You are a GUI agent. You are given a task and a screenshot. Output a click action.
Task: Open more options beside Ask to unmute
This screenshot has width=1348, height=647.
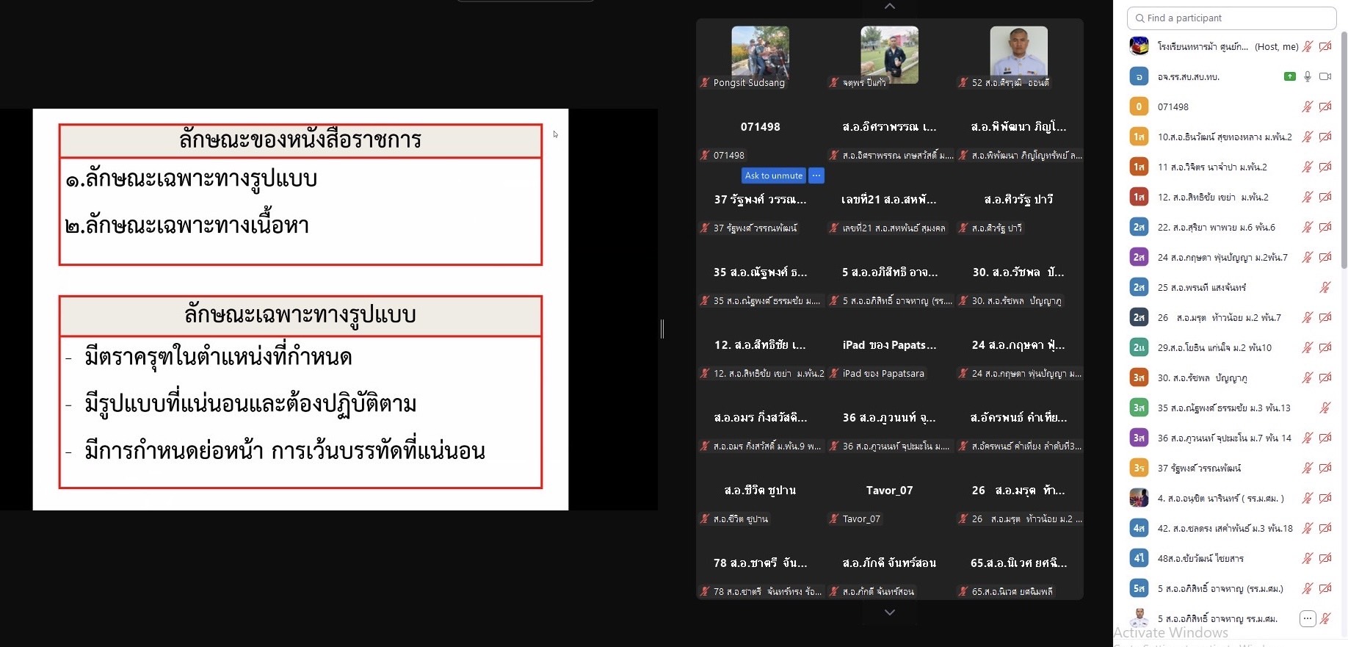[816, 176]
